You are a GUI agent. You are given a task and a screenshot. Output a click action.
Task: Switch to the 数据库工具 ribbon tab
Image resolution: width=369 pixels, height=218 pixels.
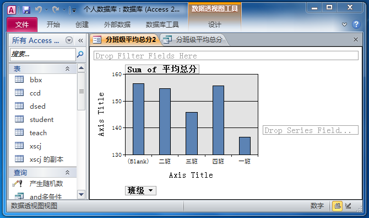coord(162,24)
